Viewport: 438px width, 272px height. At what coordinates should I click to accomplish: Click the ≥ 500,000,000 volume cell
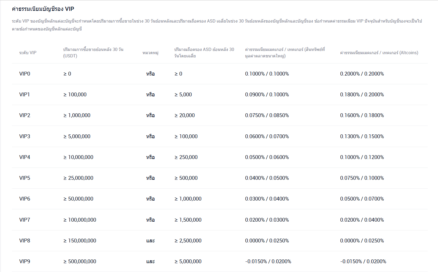pyautogui.click(x=80, y=261)
